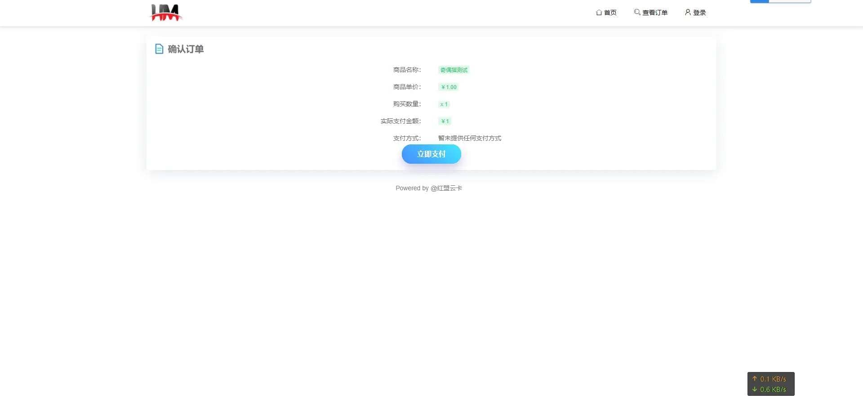Click the 暂未提供任何支付方式 message text
Viewport: 863px width, 408px height.
click(469, 138)
